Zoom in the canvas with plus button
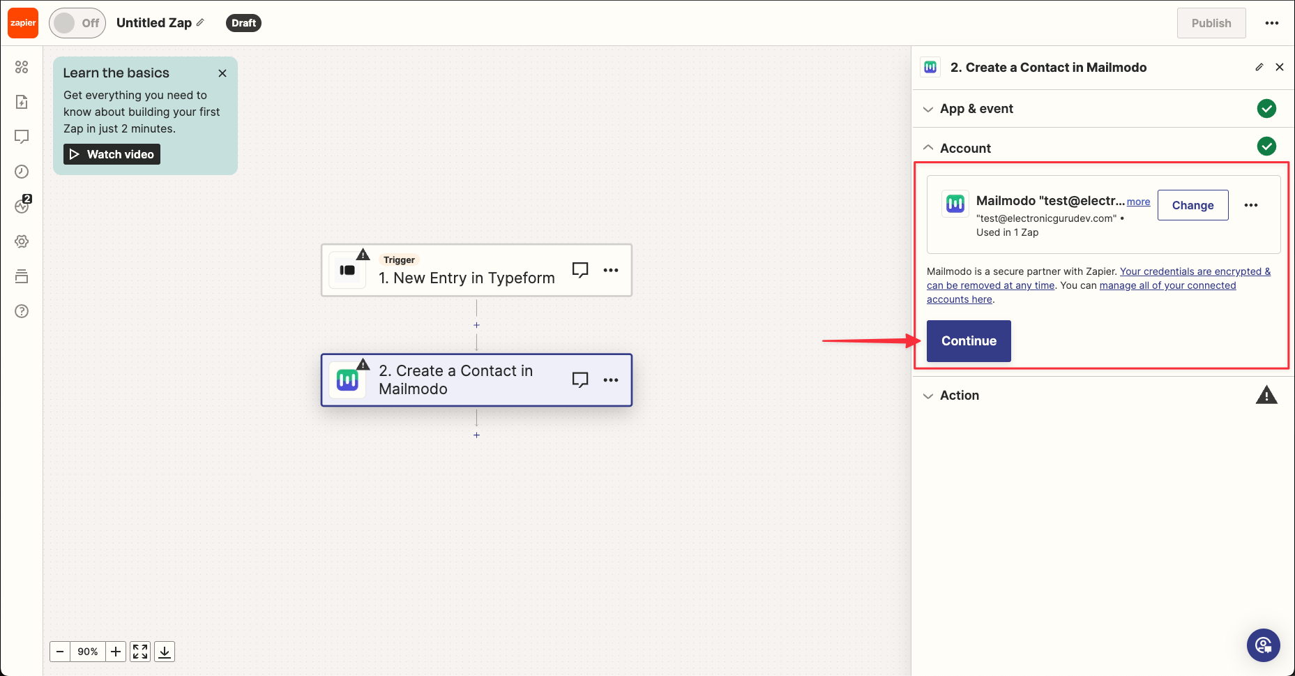 coord(116,652)
